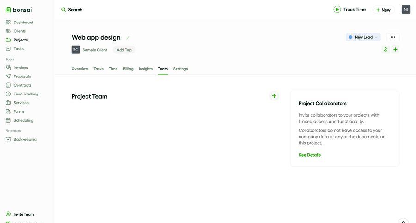Open Dashboard from the sidebar label

[x=24, y=23]
